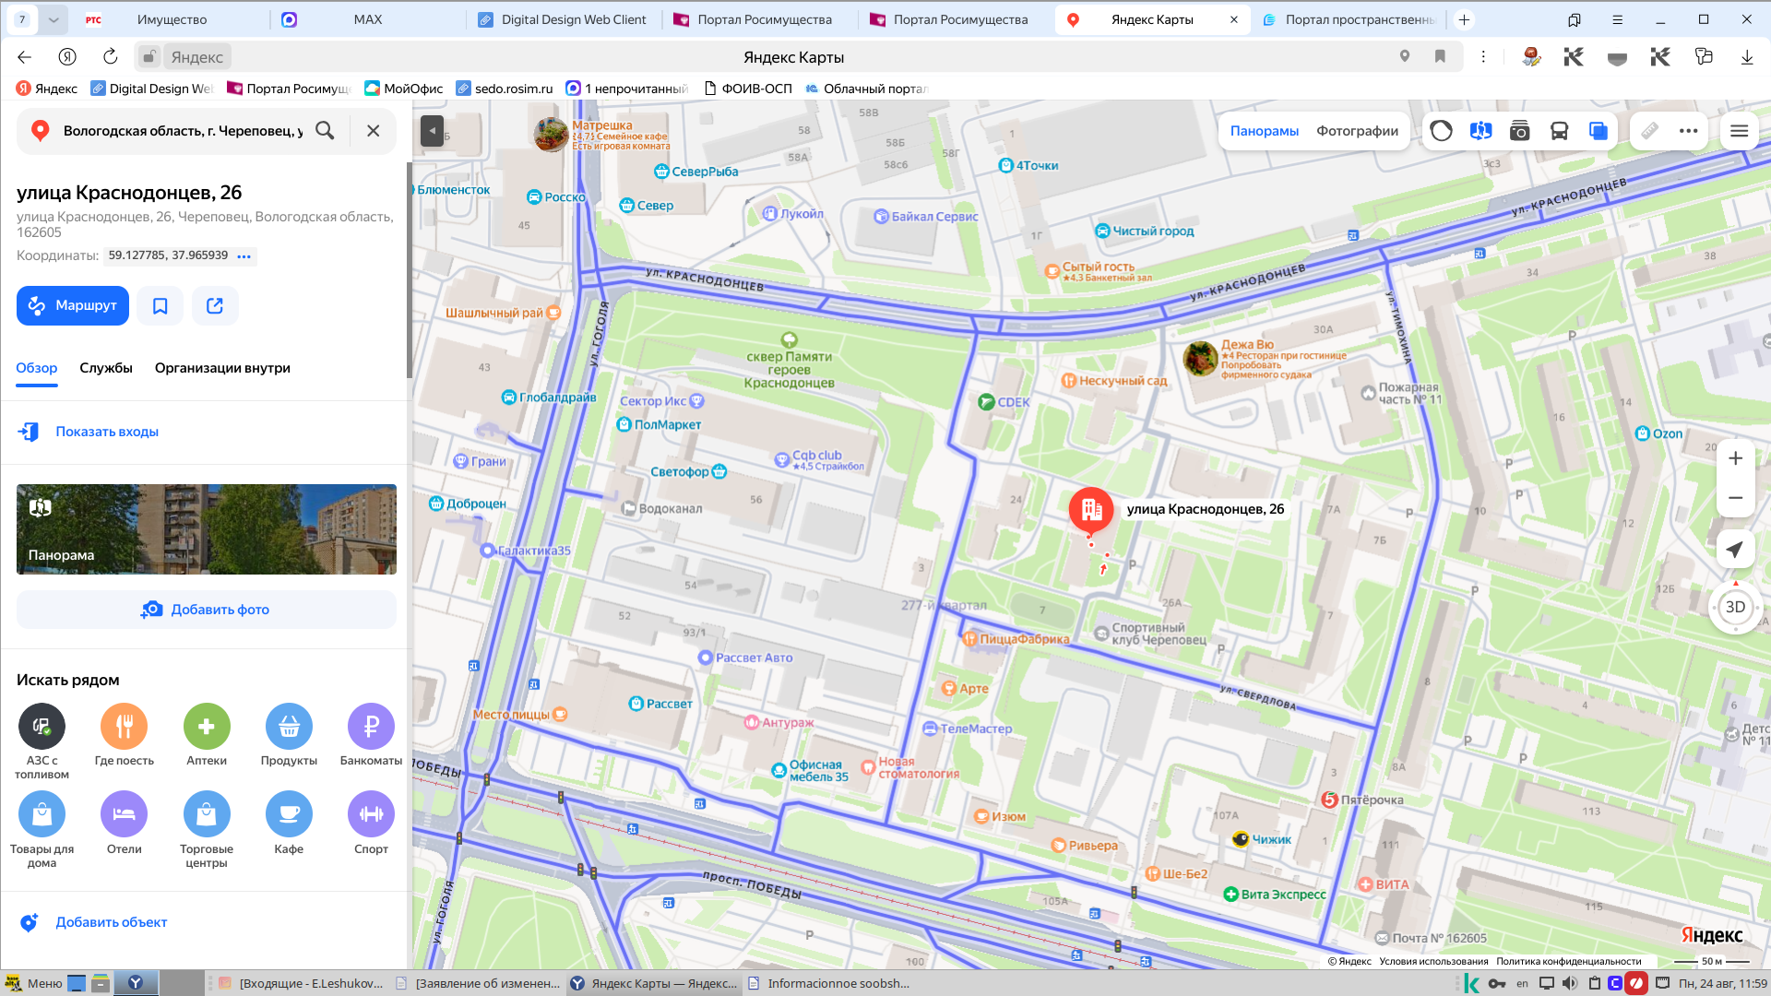Share the address via share icon
The height and width of the screenshot is (996, 1771).
coord(215,305)
